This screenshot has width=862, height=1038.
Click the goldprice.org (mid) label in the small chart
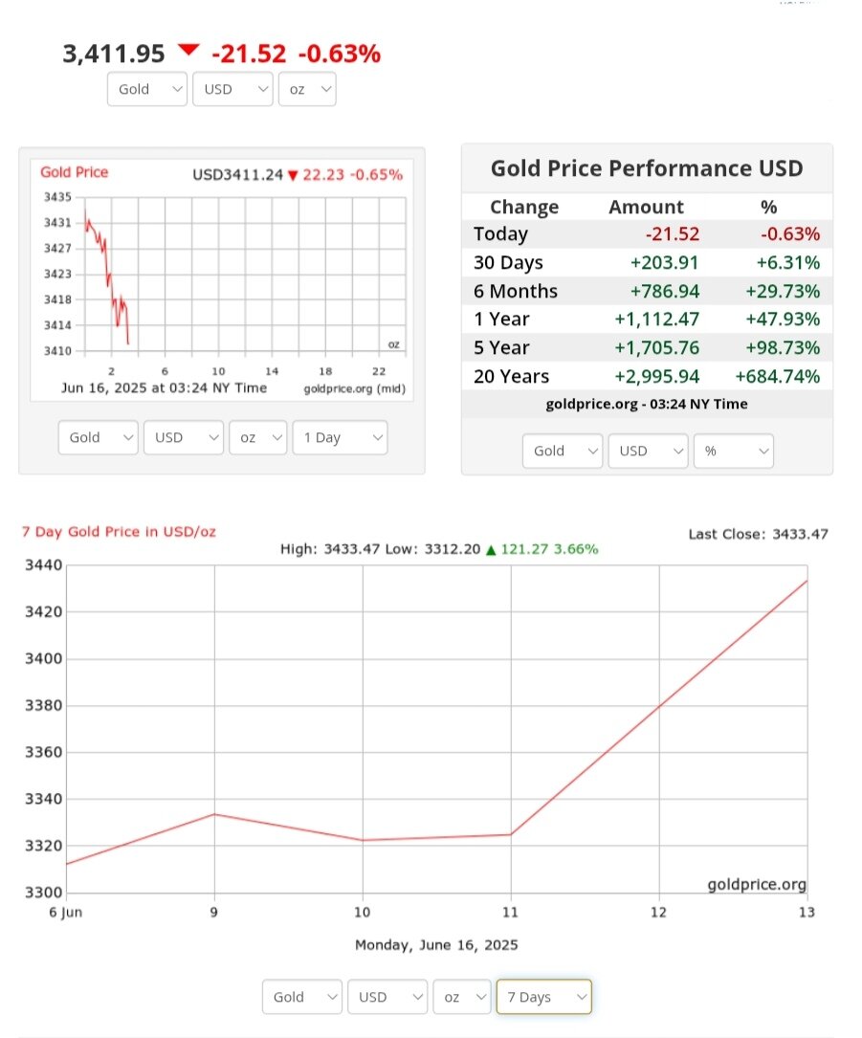[x=354, y=388]
